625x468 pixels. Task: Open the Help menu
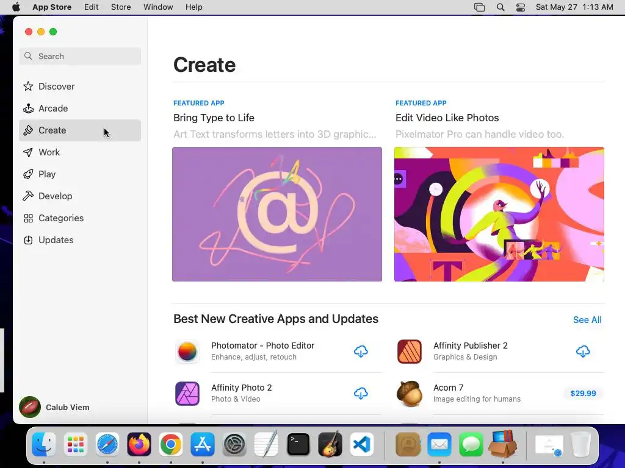coord(193,7)
